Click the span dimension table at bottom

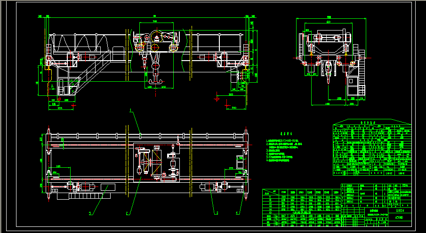301,208
